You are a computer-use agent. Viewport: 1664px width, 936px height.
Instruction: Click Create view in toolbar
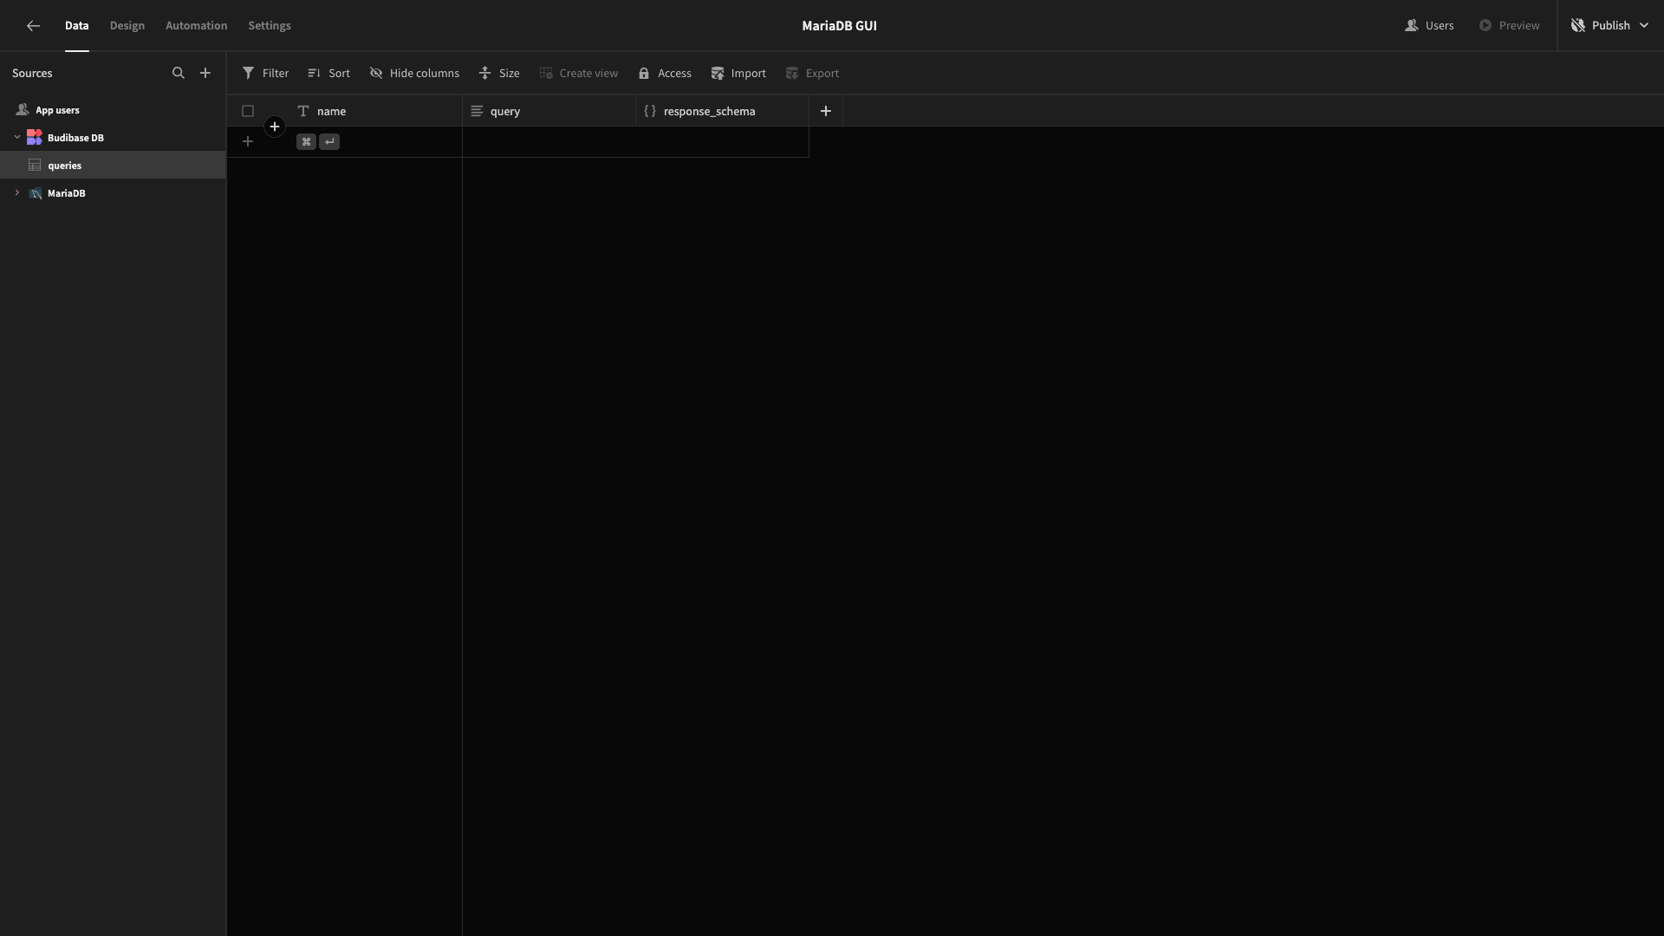tap(579, 74)
